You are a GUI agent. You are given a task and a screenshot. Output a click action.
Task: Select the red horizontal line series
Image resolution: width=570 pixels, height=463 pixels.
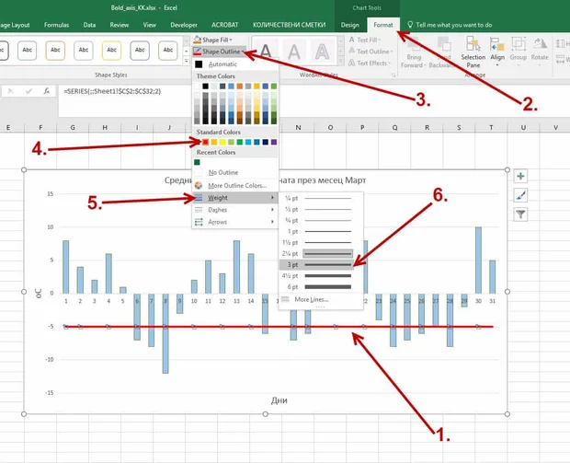279,327
